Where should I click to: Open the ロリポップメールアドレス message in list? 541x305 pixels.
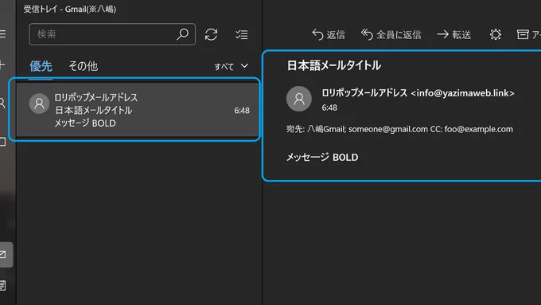(x=138, y=110)
